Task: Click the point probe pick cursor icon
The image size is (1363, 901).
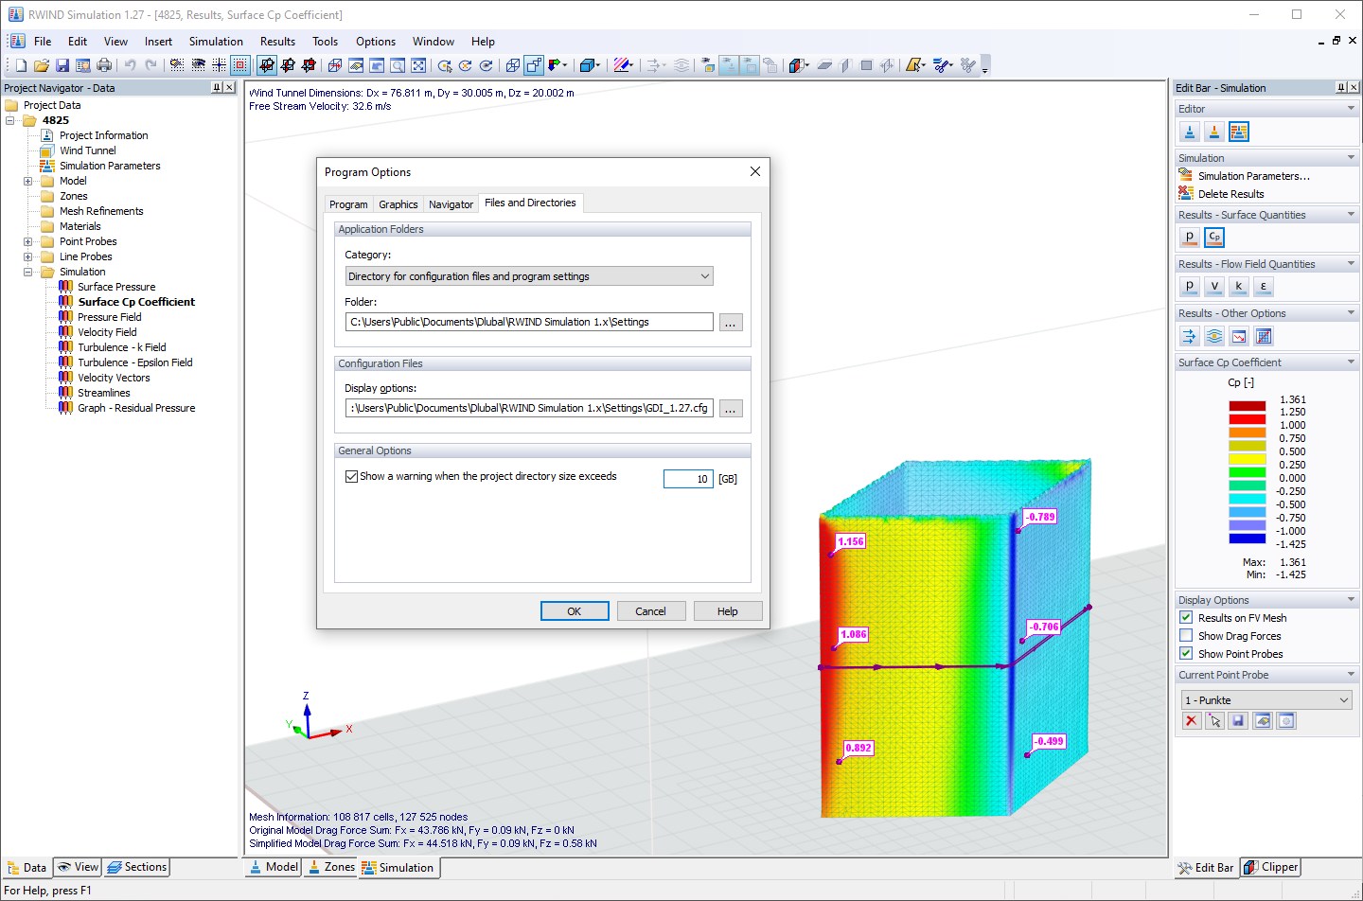Action: point(1215,721)
